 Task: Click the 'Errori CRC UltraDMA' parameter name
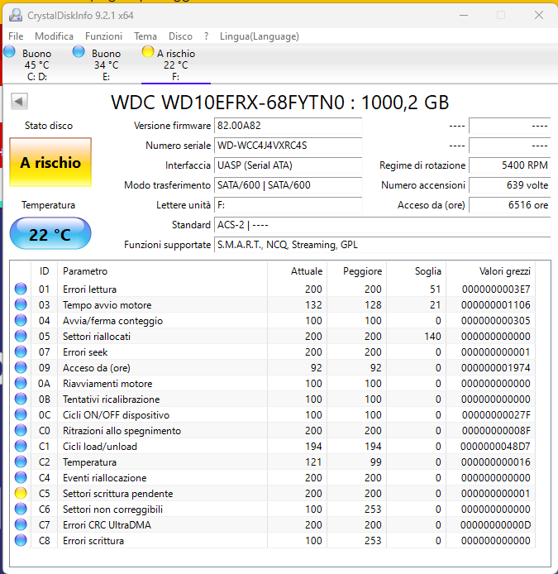coord(107,525)
